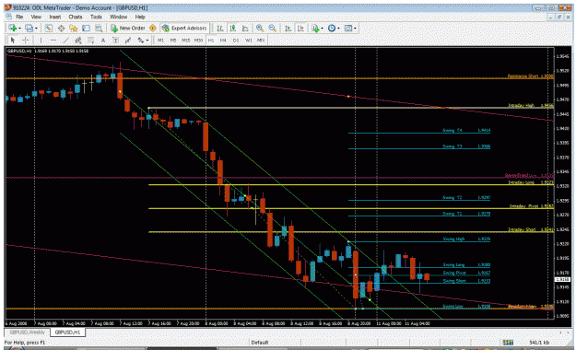Click the New Order button
The height and width of the screenshot is (350, 576).
(127, 29)
